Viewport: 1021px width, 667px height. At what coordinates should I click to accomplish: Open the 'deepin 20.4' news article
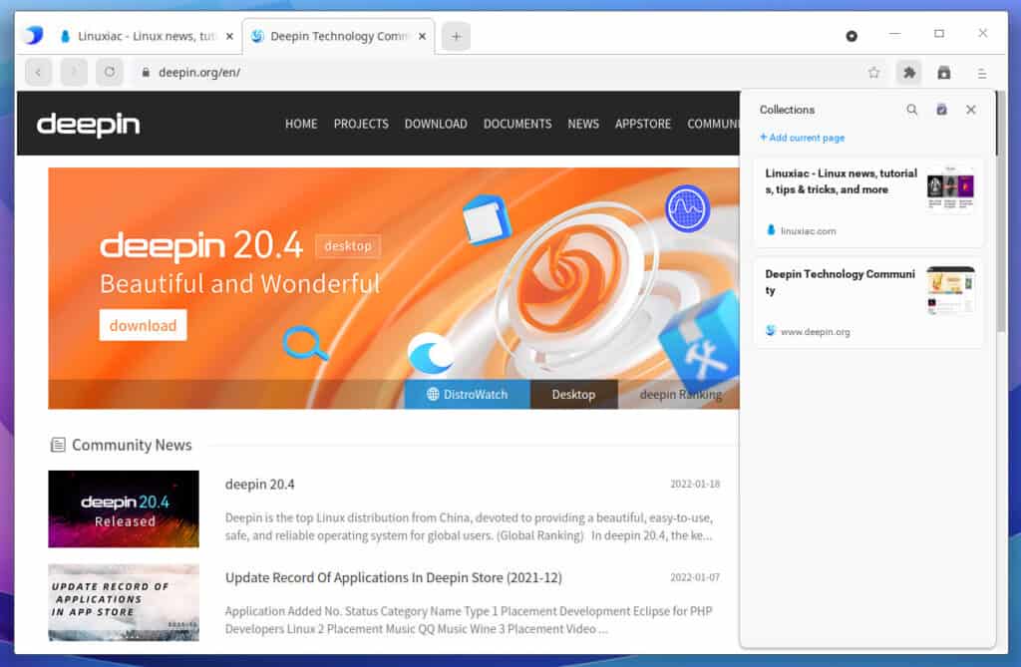(260, 484)
